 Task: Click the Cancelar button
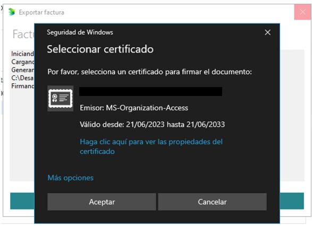212,202
